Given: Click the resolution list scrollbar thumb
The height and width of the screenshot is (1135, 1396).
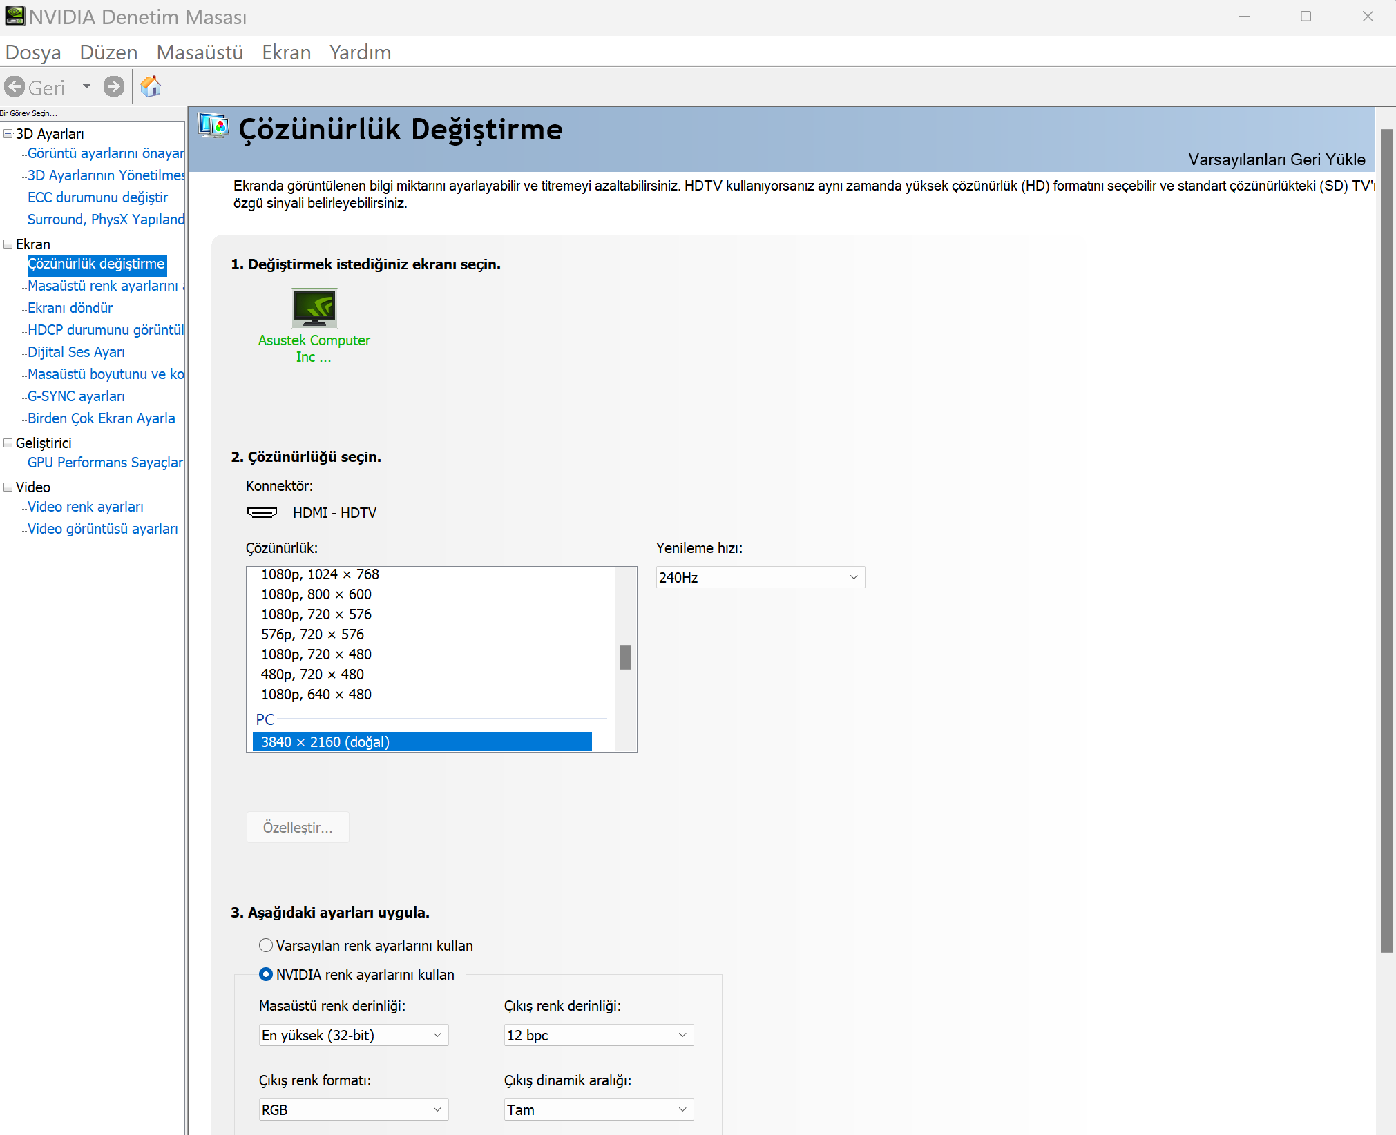Looking at the screenshot, I should [625, 657].
